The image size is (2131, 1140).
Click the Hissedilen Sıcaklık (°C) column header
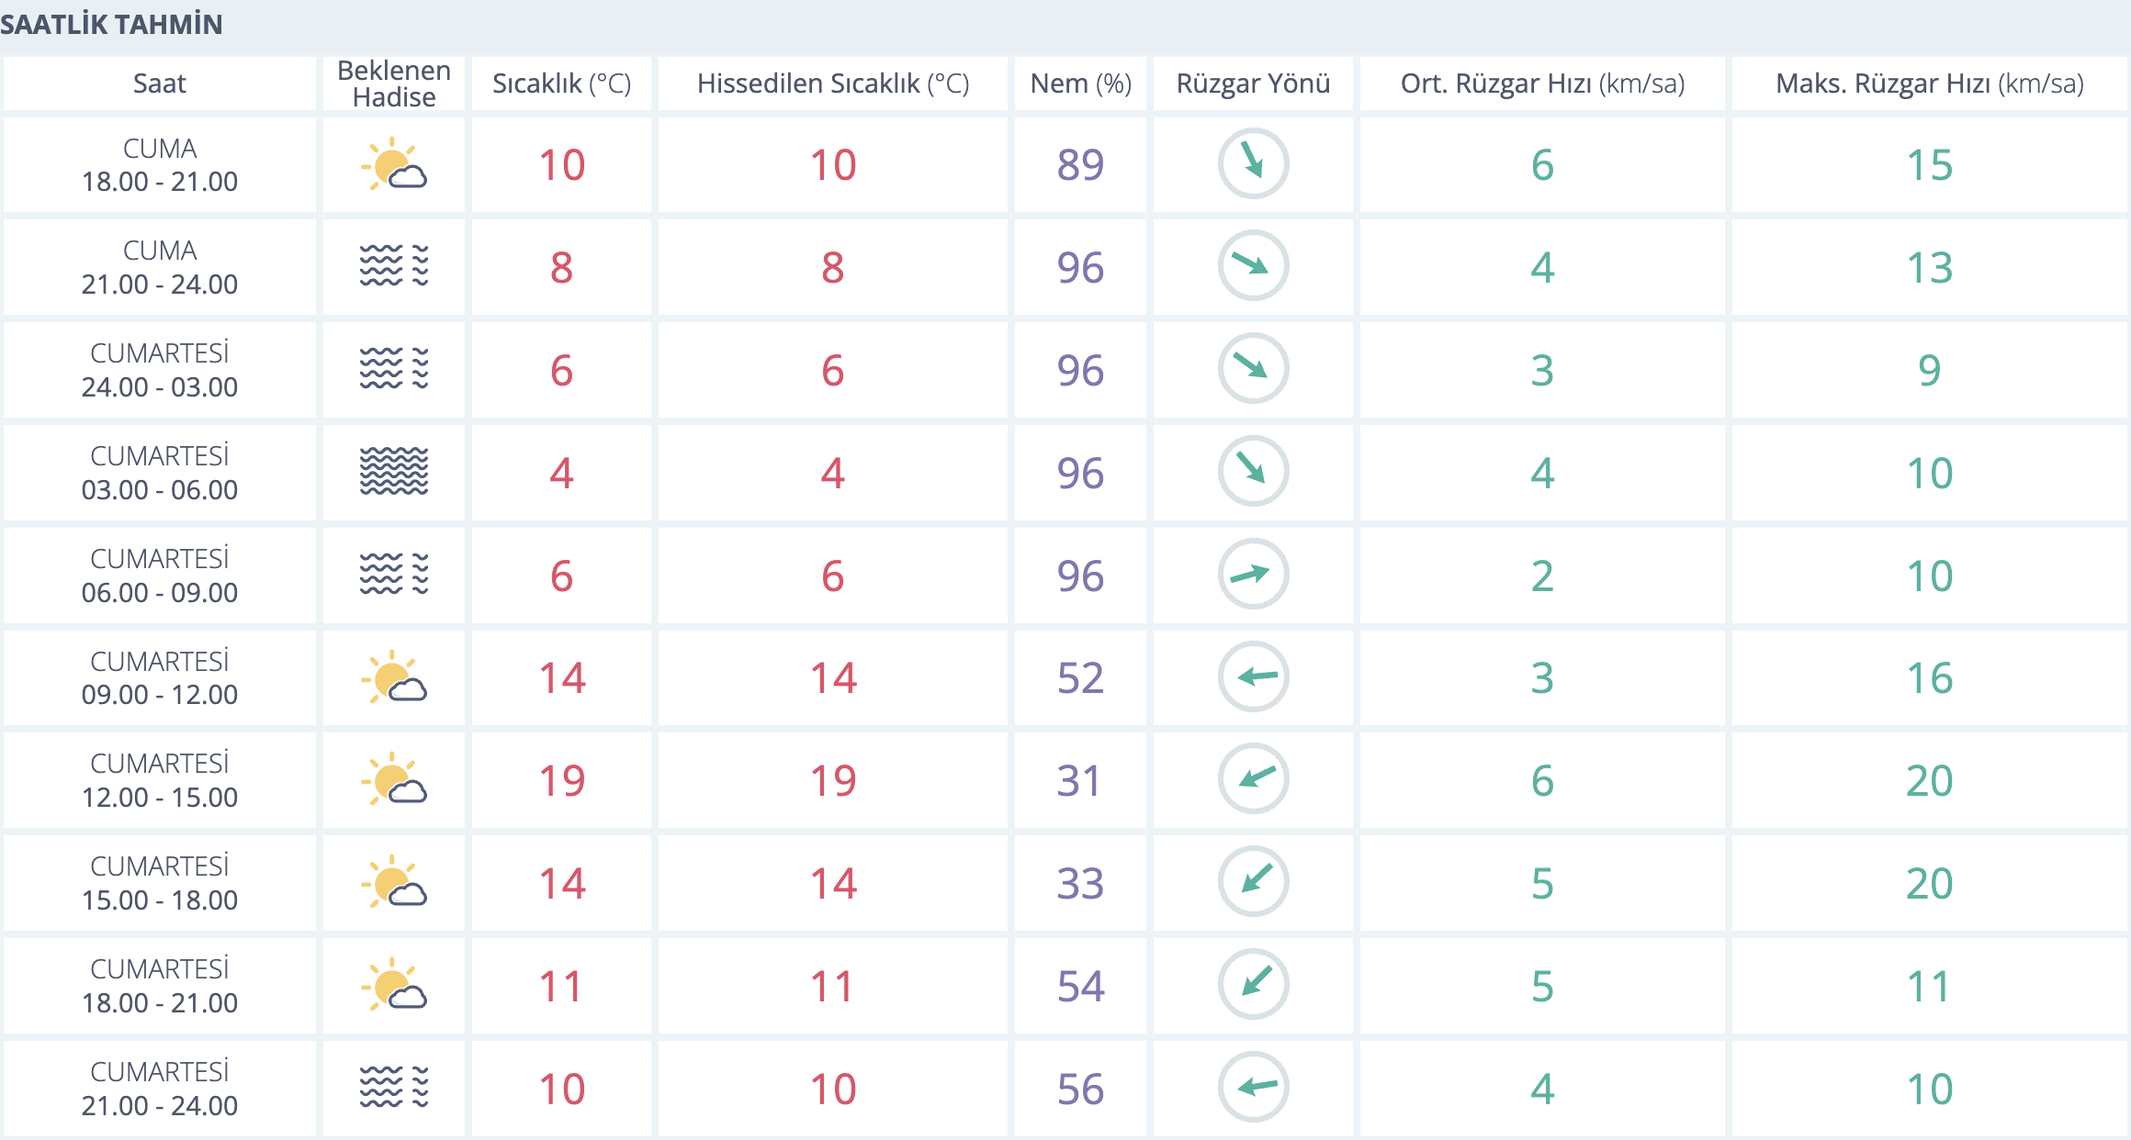point(833,84)
